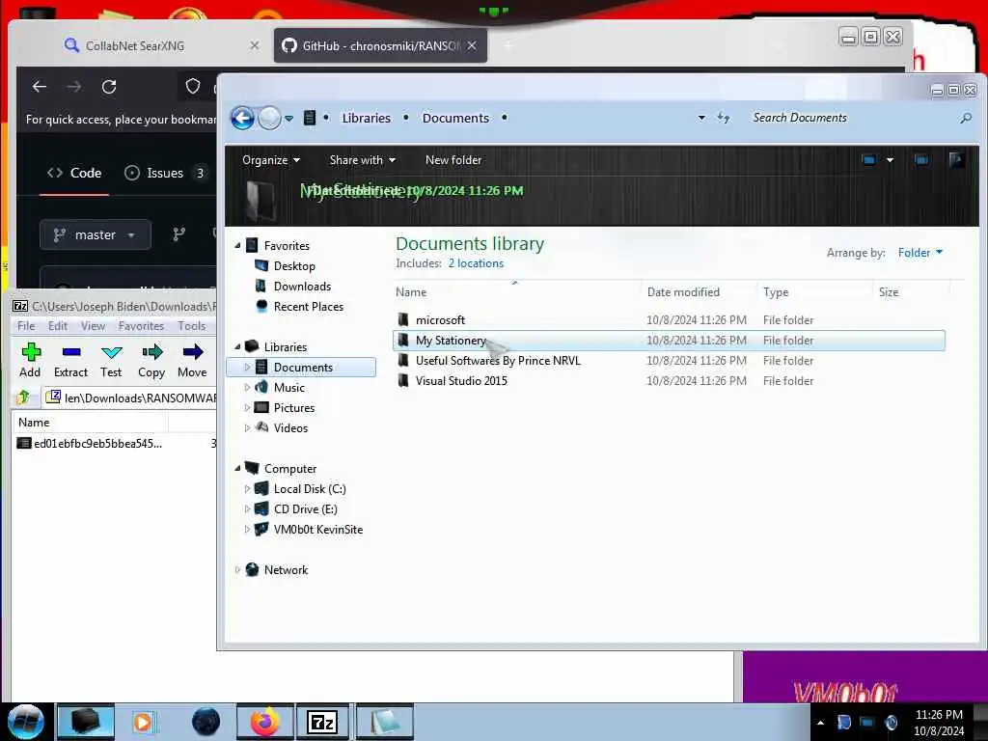Open the GitHub Code tab
The image size is (988, 741).
(x=74, y=173)
